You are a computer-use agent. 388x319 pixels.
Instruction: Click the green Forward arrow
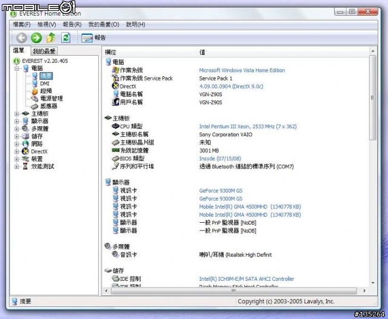pos(36,38)
